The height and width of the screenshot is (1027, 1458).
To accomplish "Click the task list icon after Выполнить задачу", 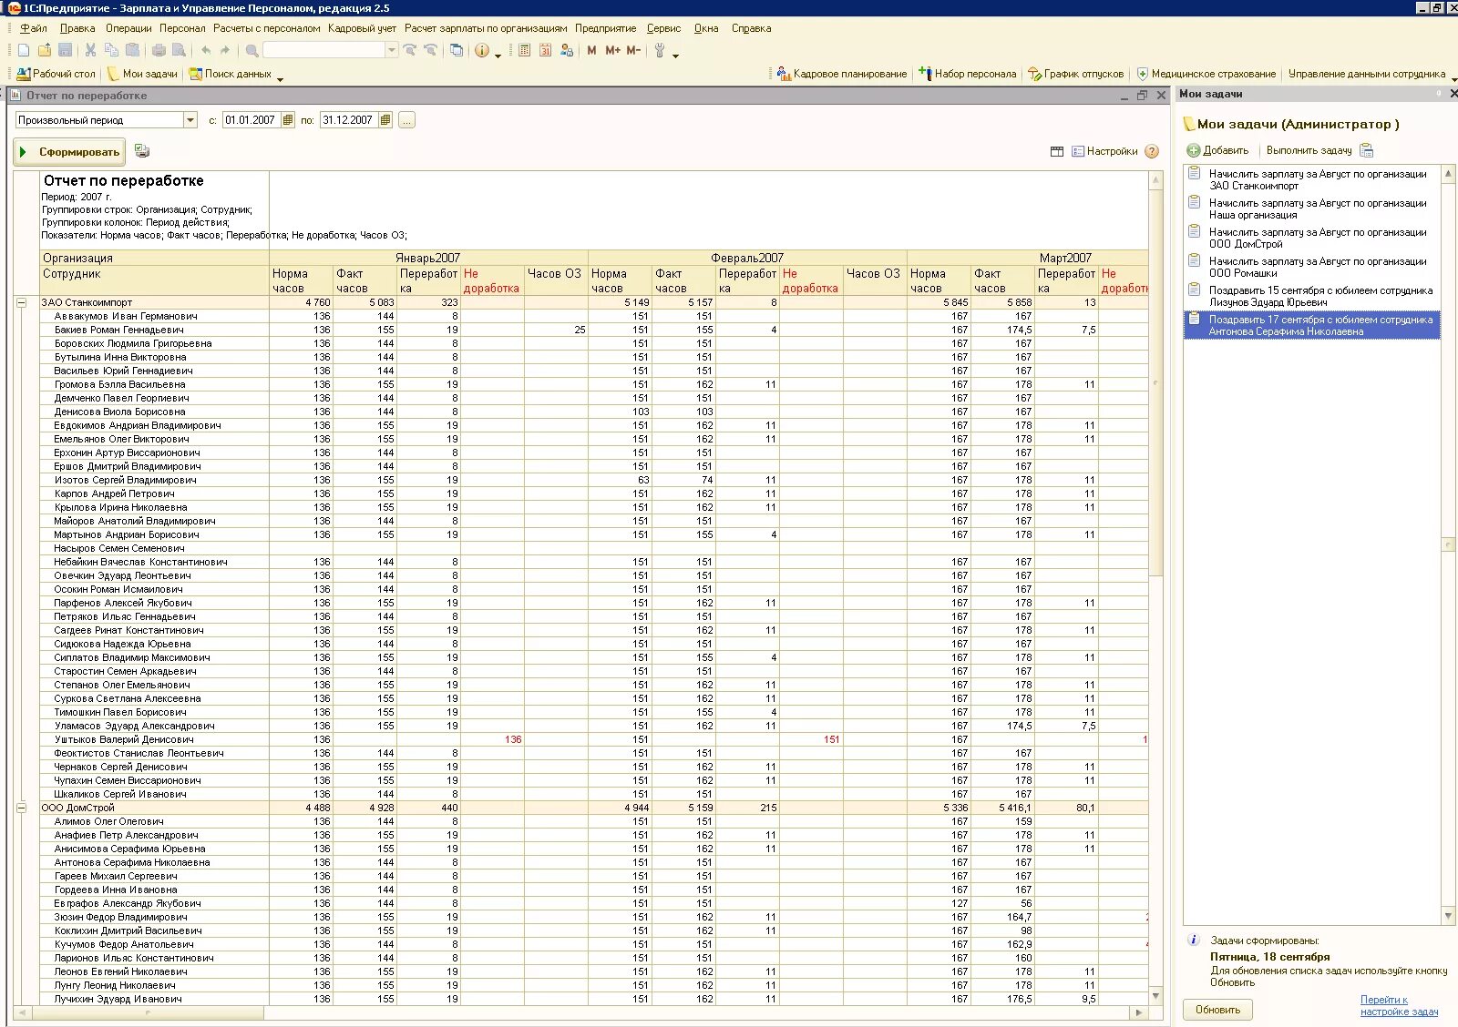I will point(1367,151).
